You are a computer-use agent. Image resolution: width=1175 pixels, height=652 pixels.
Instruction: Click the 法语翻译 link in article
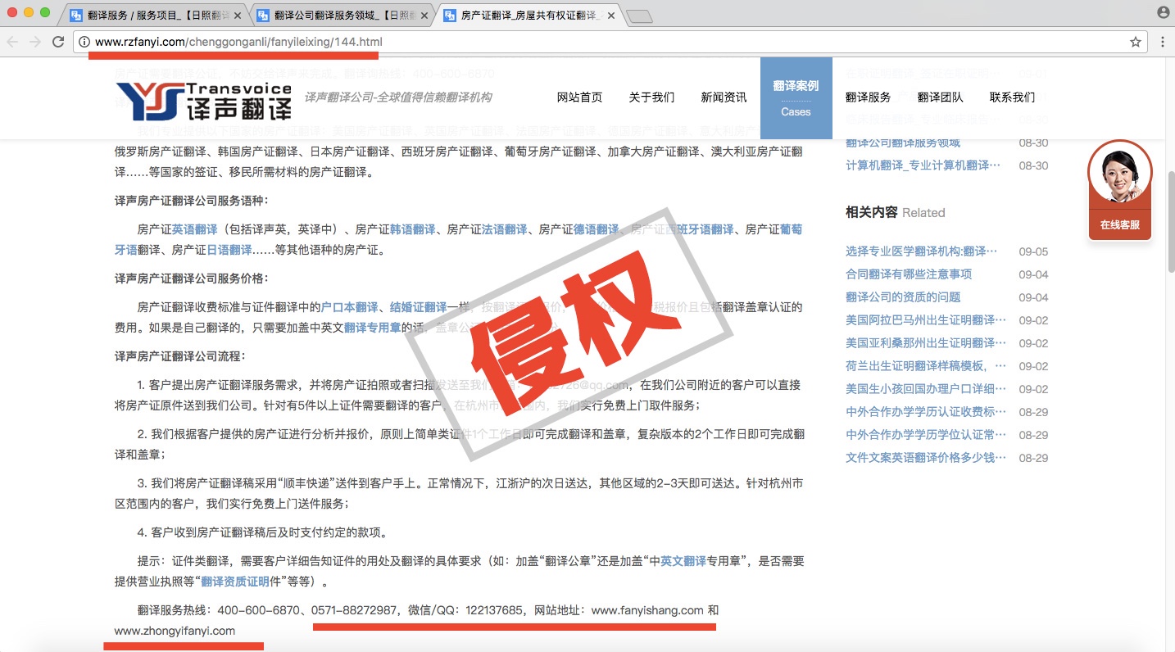point(505,229)
